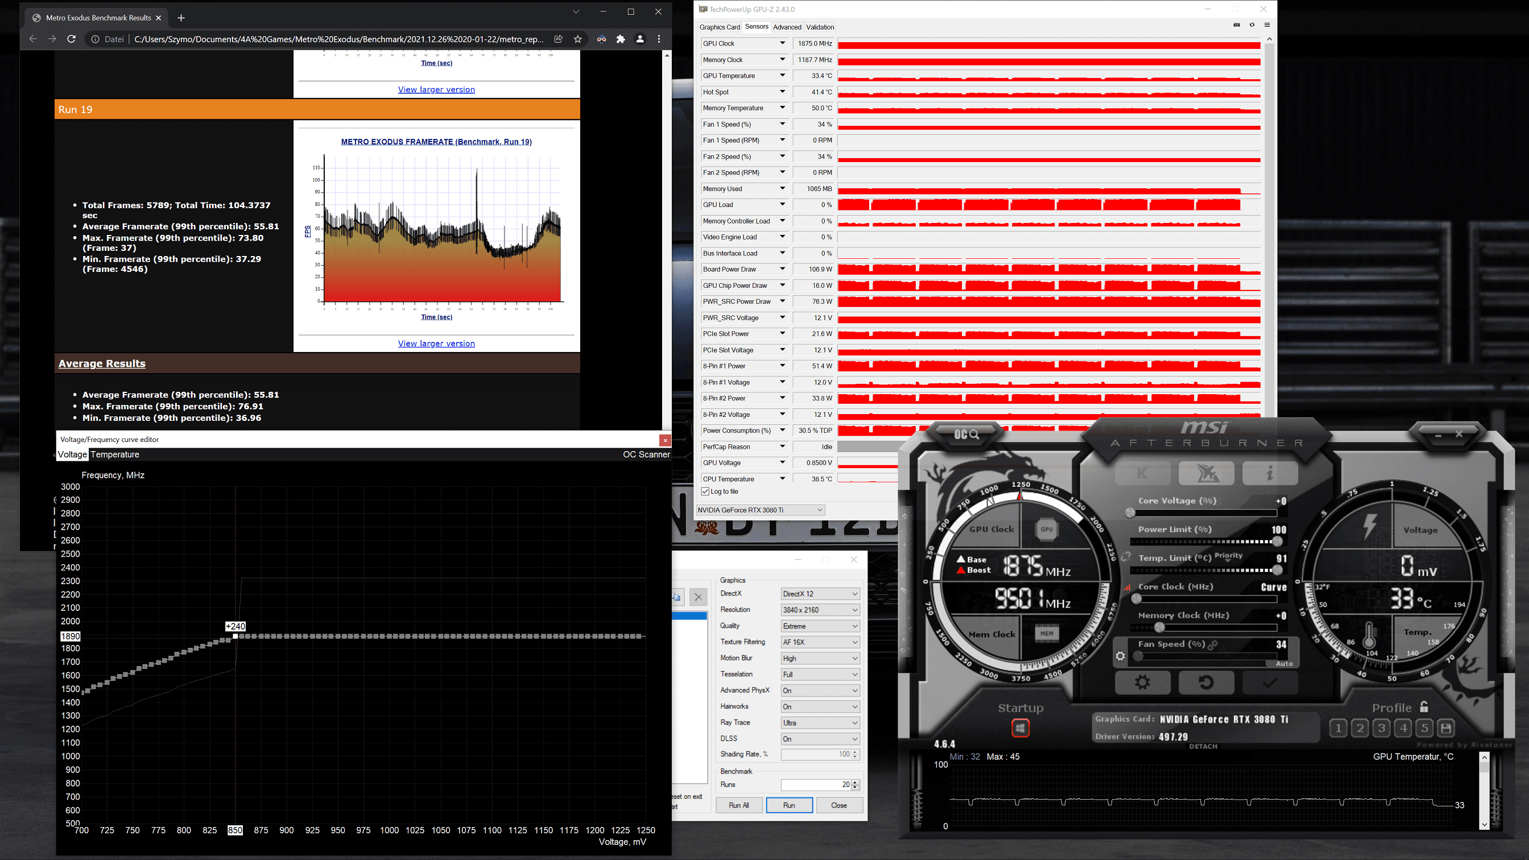The height and width of the screenshot is (860, 1529).
Task: Select Afterburner profile slot 5
Action: point(1424,728)
